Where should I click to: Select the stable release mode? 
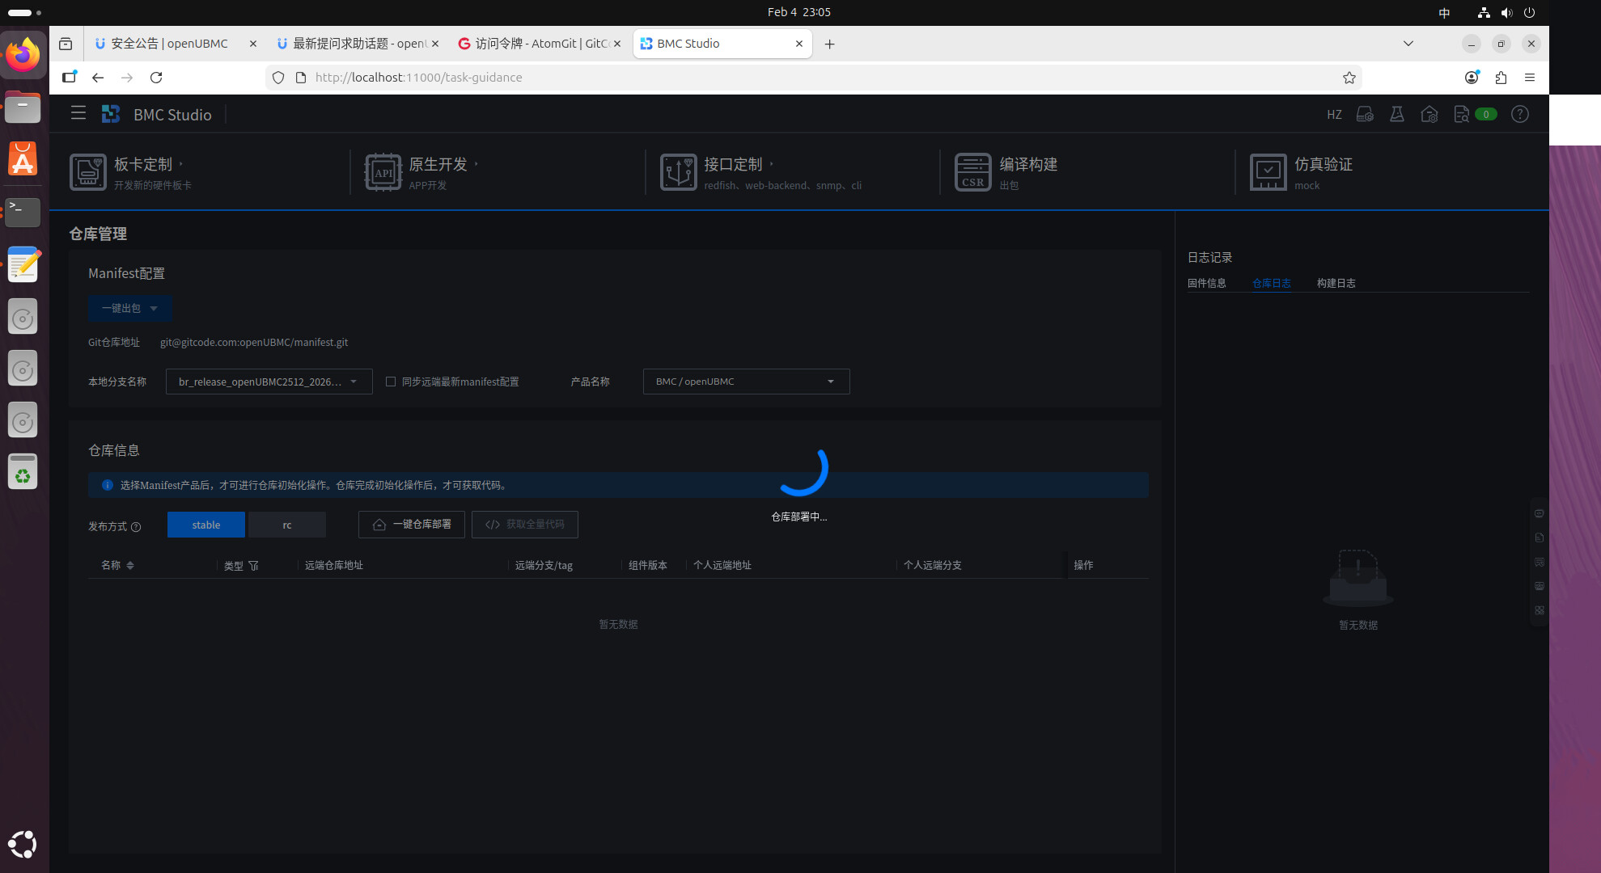[205, 525]
